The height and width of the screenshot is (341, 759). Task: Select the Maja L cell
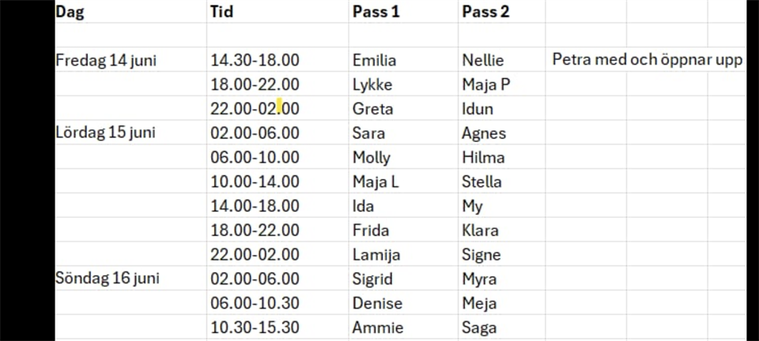(376, 182)
